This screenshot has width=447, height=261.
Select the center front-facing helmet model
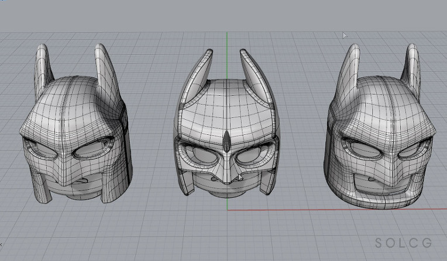(226, 124)
